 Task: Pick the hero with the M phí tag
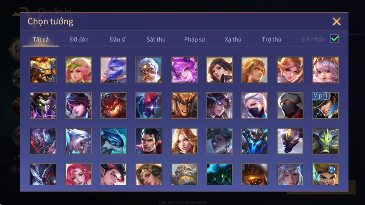(325, 105)
